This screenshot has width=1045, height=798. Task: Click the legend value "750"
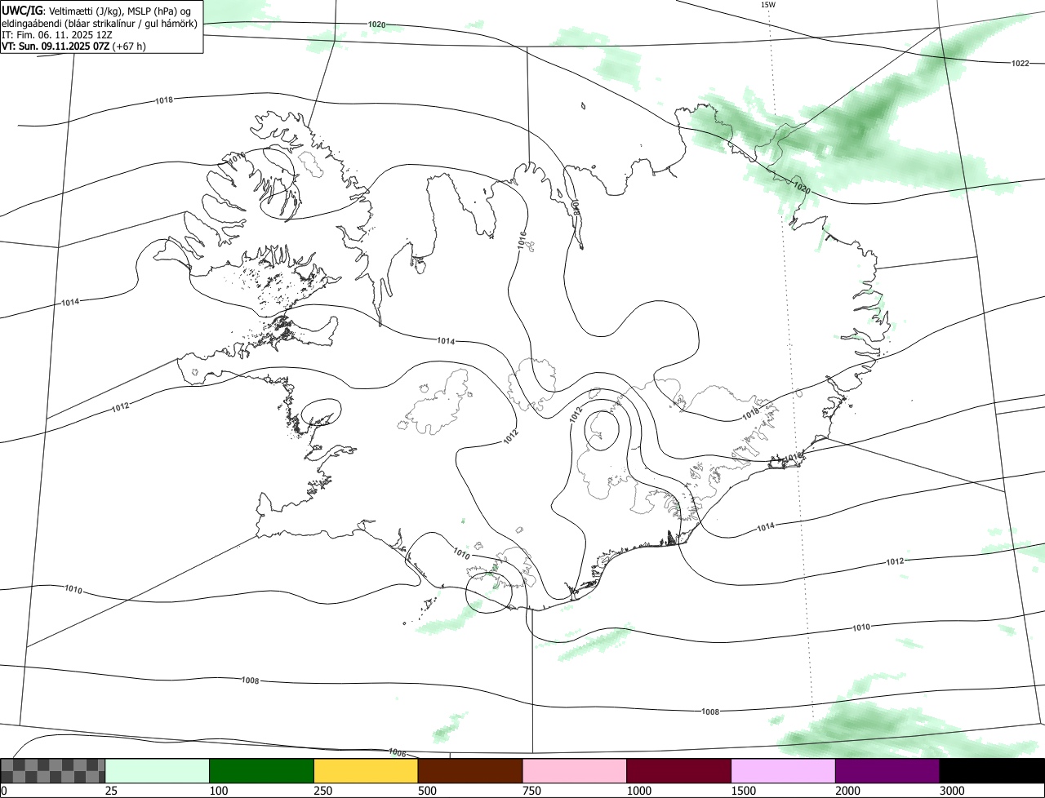[531, 791]
